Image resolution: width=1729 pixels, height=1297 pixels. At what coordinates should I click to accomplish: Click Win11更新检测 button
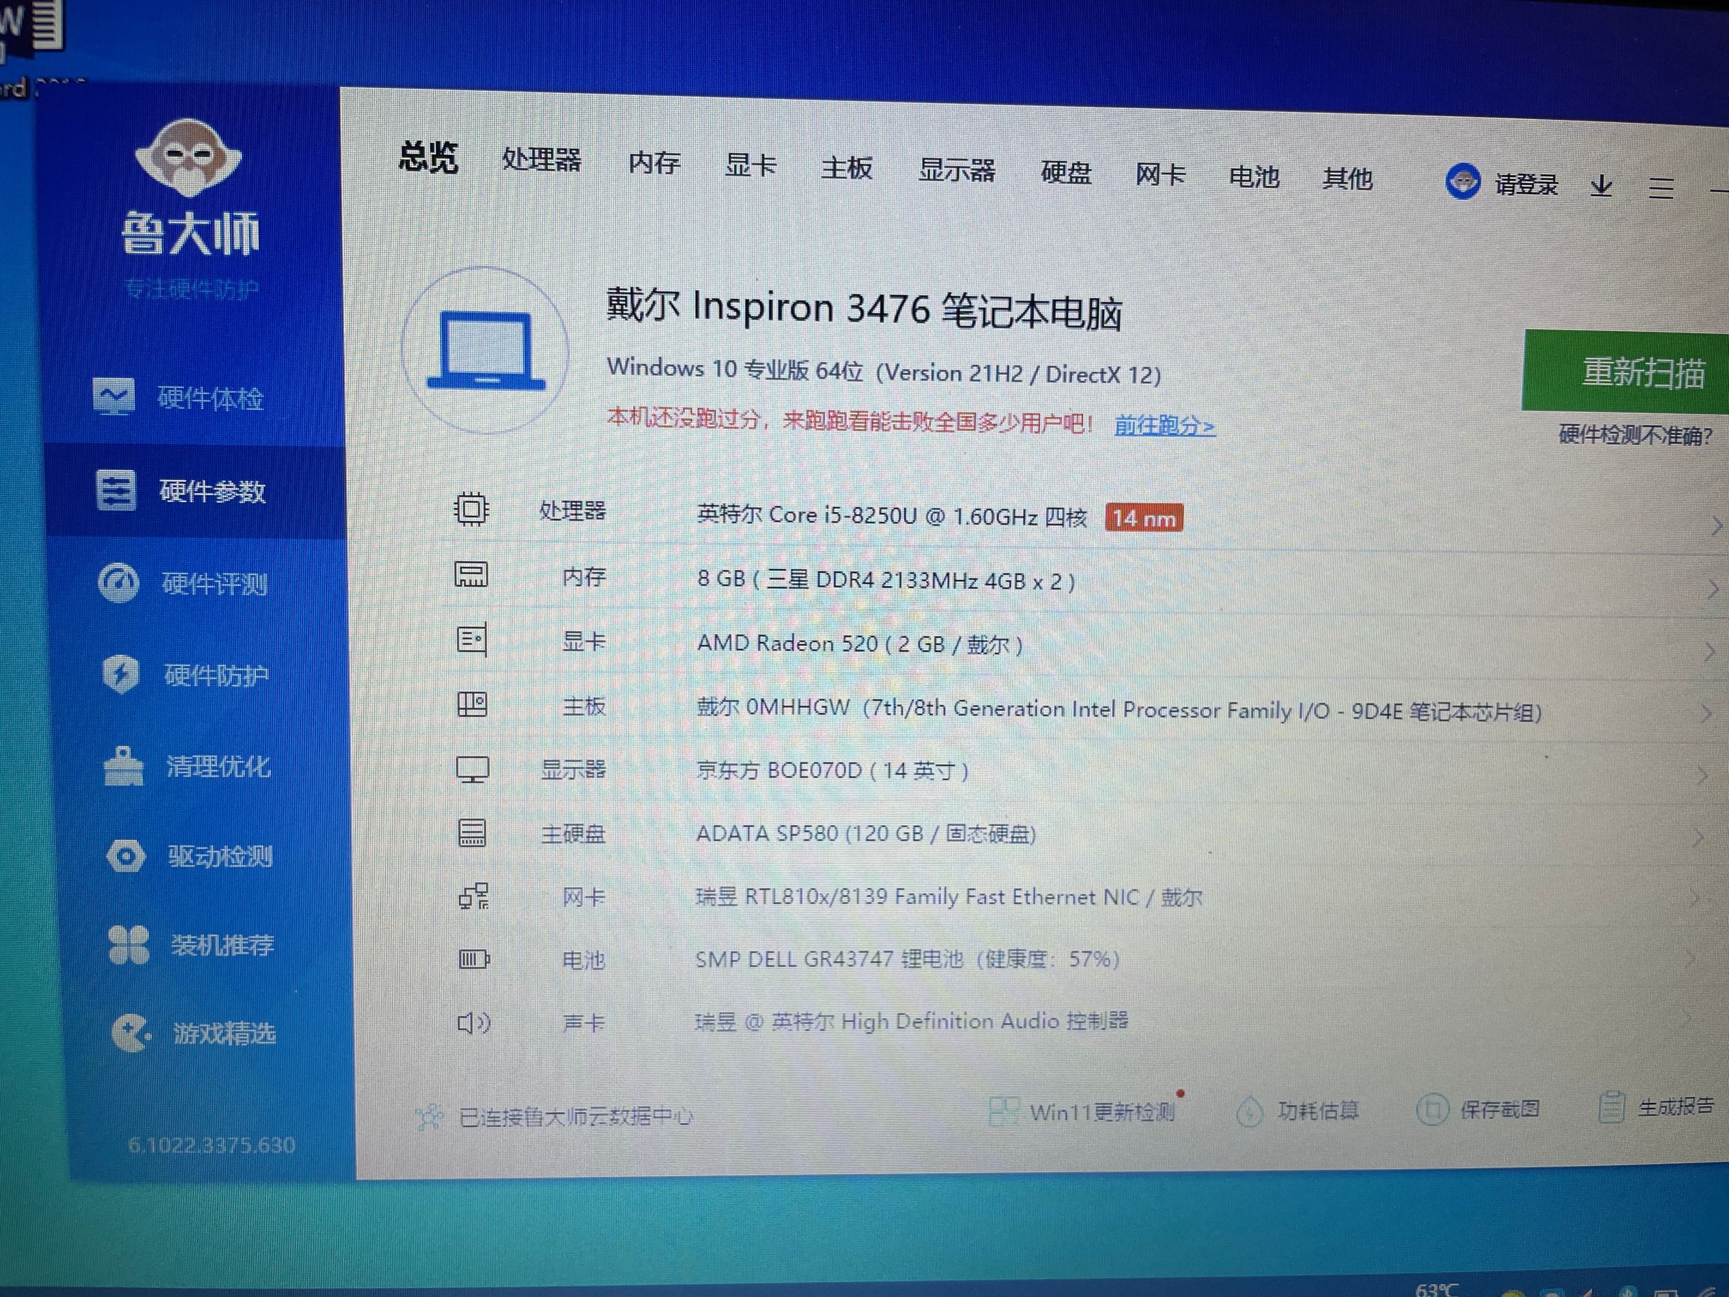(1084, 1112)
